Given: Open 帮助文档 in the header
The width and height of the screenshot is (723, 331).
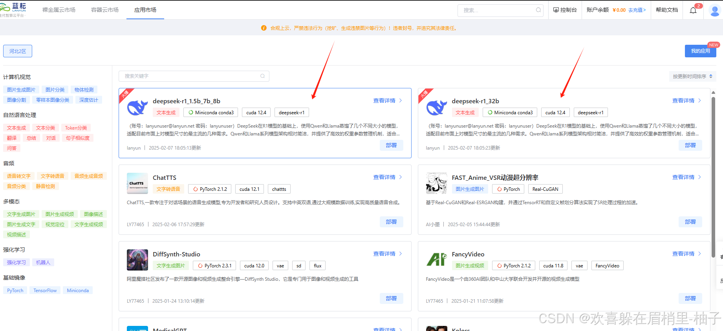Looking at the screenshot, I should tap(667, 10).
